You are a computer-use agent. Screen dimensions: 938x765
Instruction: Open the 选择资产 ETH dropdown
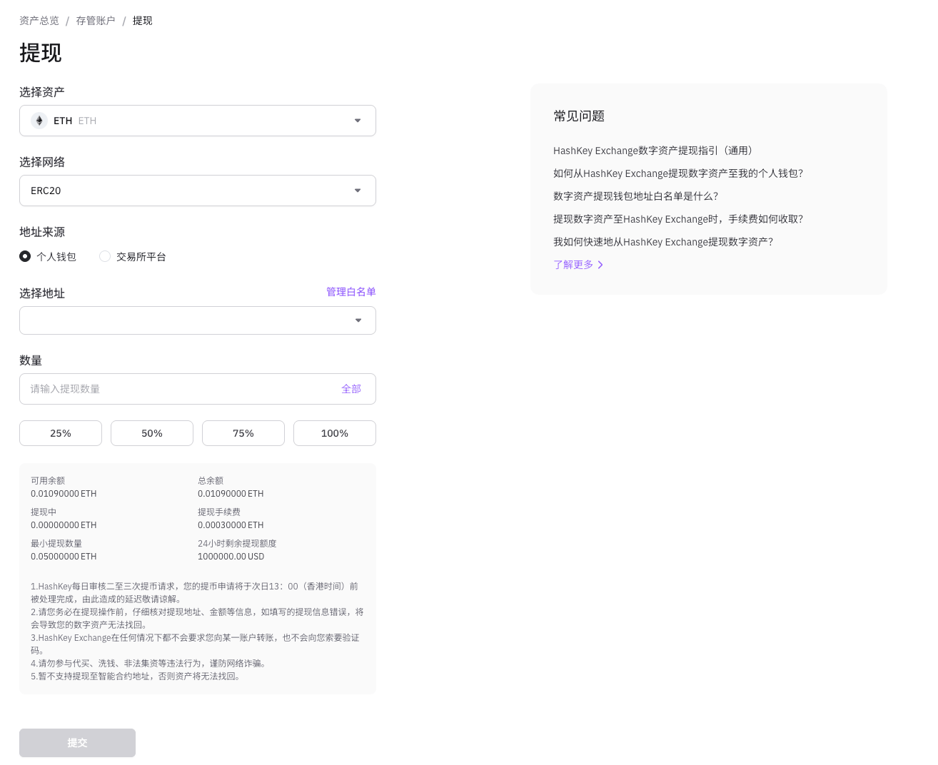(x=198, y=121)
